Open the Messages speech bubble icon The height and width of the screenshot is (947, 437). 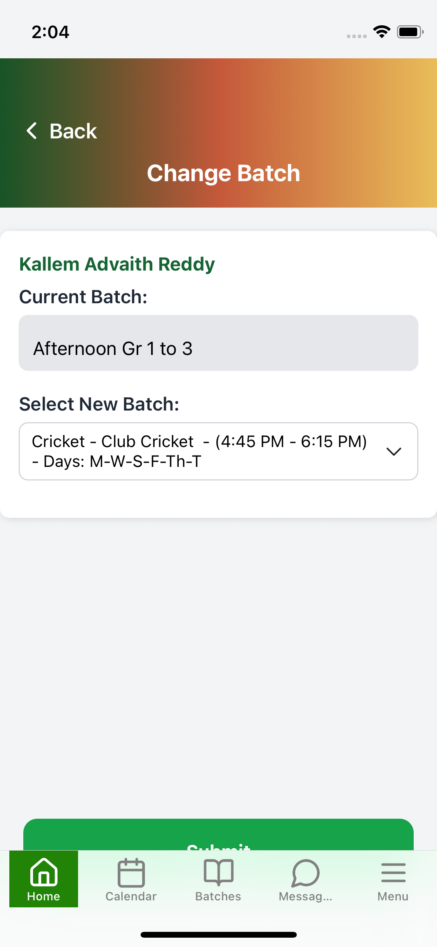pos(306,873)
